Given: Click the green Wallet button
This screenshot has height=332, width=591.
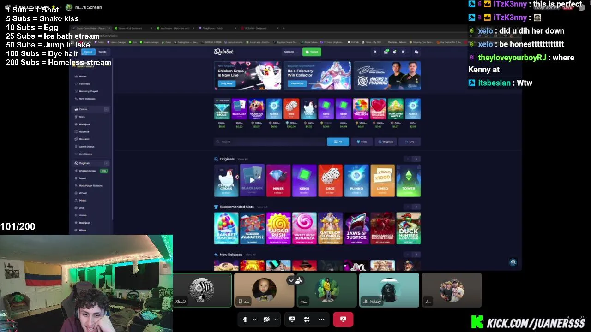Looking at the screenshot, I should [x=312, y=52].
